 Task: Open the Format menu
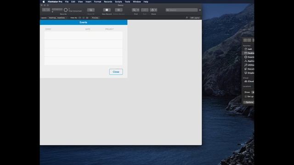click(x=97, y=2)
